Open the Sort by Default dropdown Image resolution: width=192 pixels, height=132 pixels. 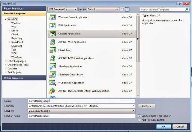pyautogui.click(x=103, y=9)
